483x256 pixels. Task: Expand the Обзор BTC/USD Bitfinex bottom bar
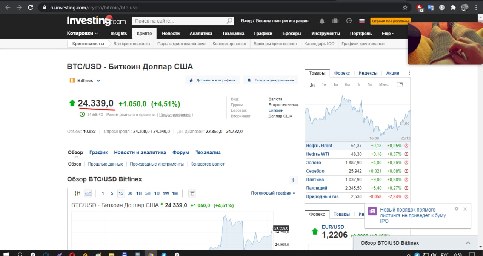click(468, 243)
